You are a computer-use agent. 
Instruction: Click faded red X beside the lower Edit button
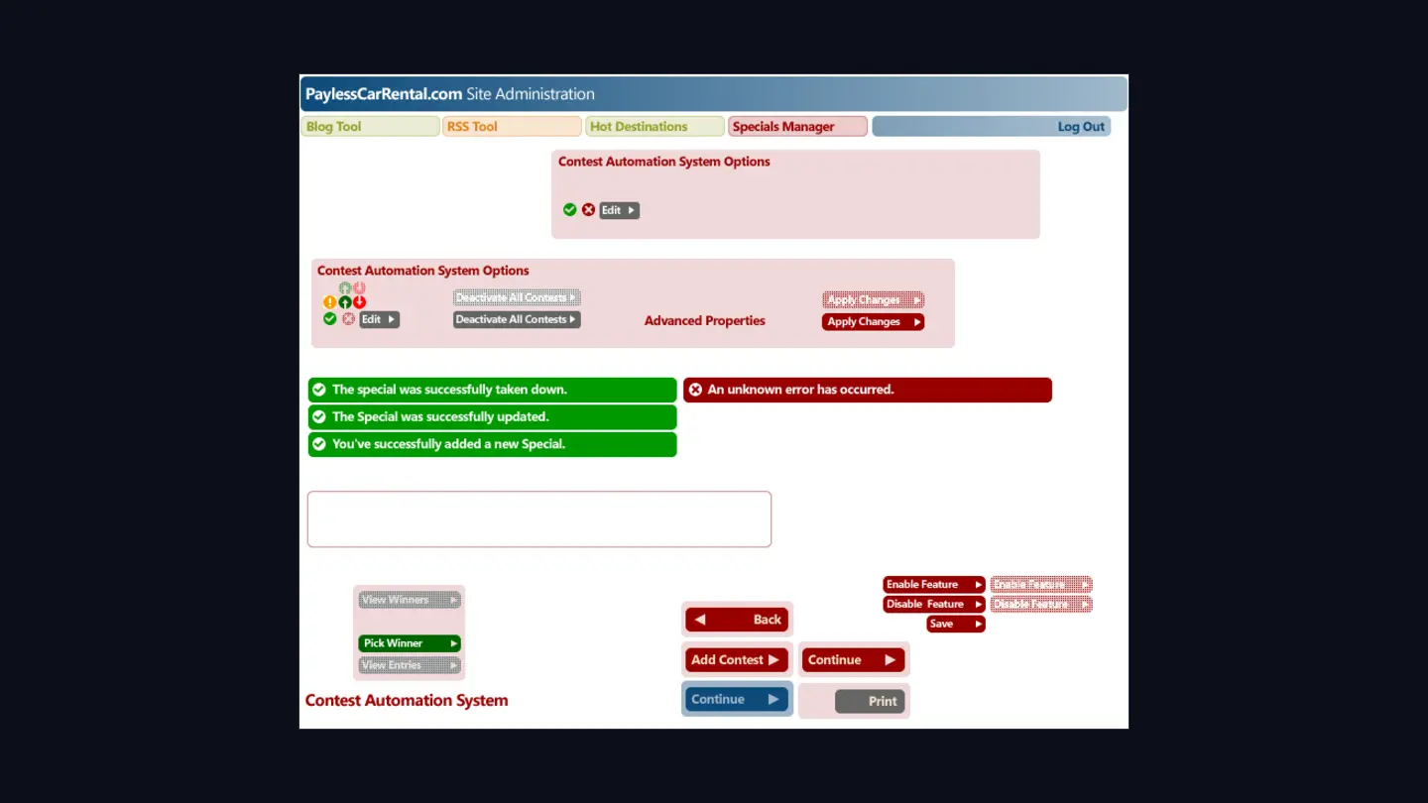(x=348, y=319)
